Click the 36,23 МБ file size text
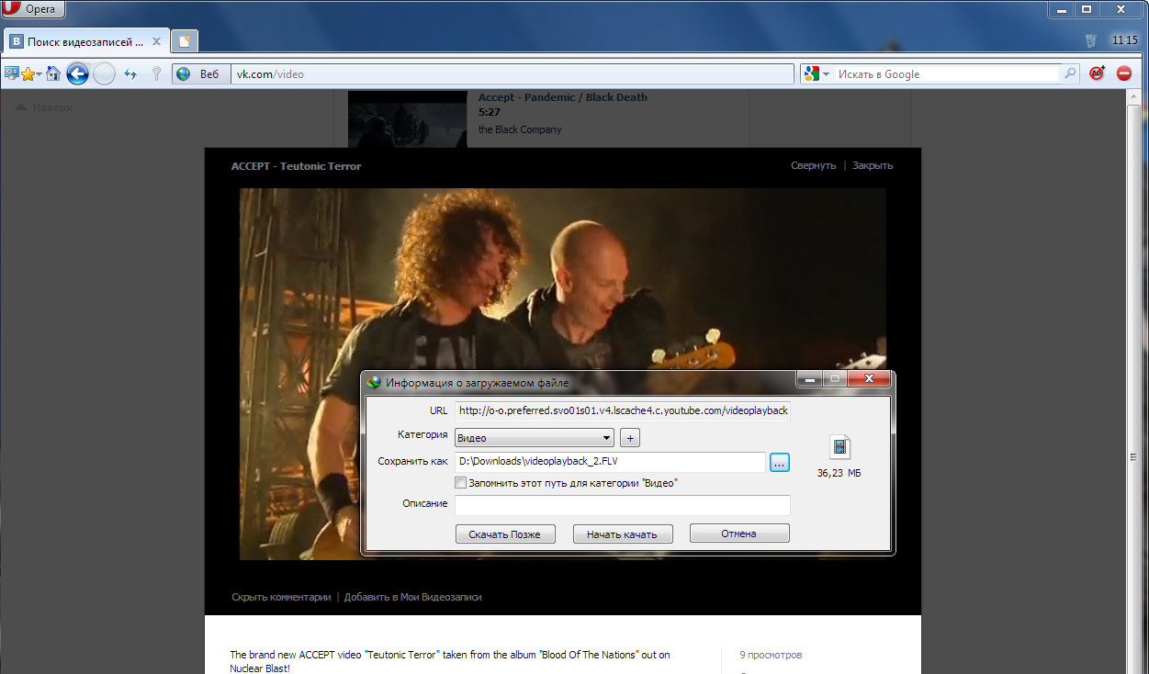Viewport: 1149px width, 674px height. (839, 474)
